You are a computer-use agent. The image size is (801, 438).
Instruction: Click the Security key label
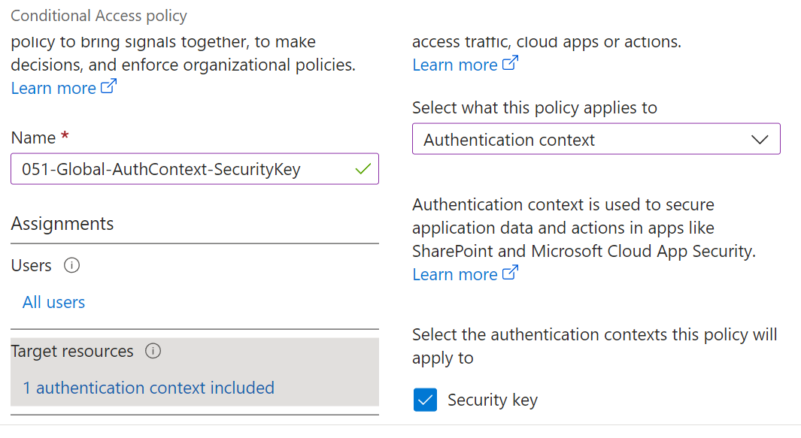493,400
